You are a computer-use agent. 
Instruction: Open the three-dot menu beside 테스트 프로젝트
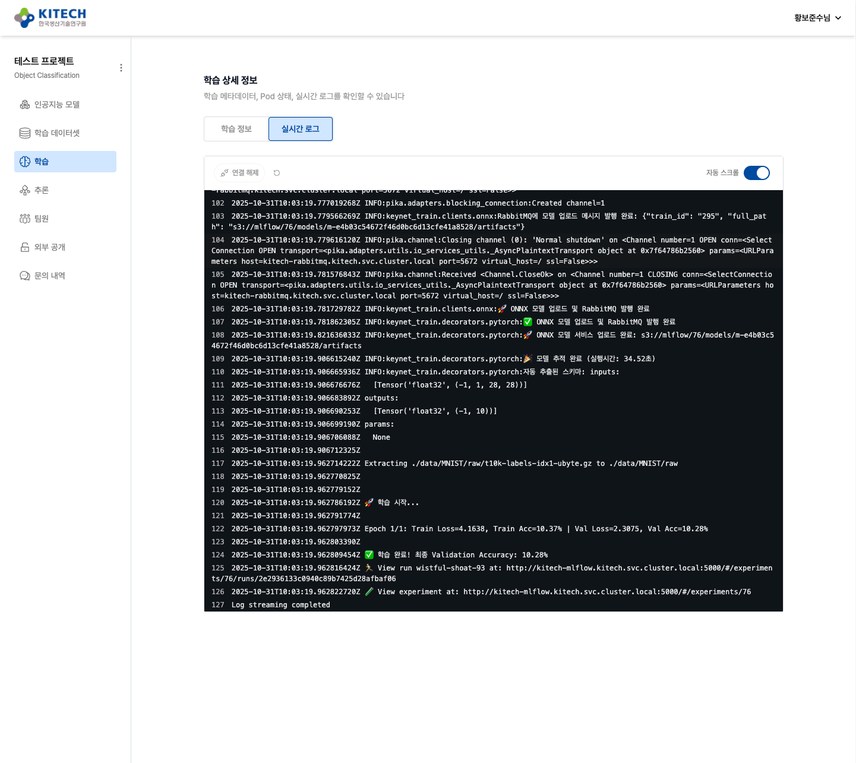pos(121,68)
